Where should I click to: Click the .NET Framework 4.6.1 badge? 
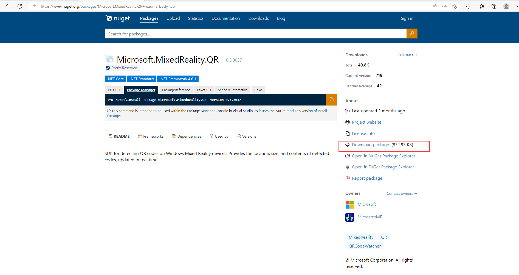pyautogui.click(x=178, y=79)
